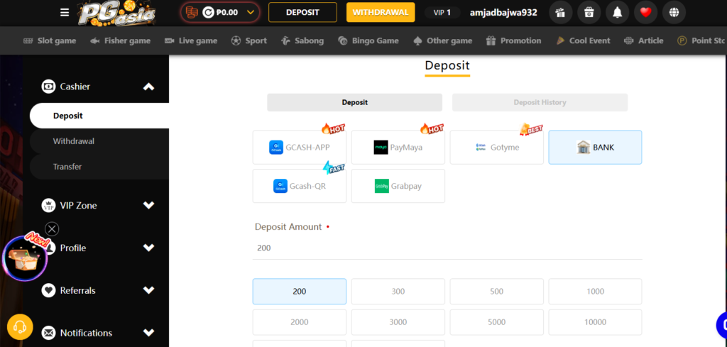The height and width of the screenshot is (347, 727).
Task: Choose the 3000 amount preset
Action: 398,322
